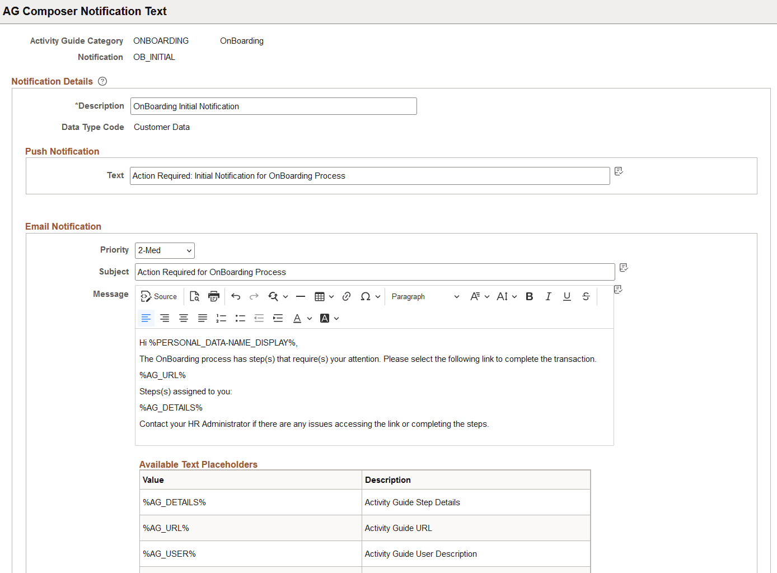Toggle the numbered list formatting
The height and width of the screenshot is (573, 777).
click(221, 318)
